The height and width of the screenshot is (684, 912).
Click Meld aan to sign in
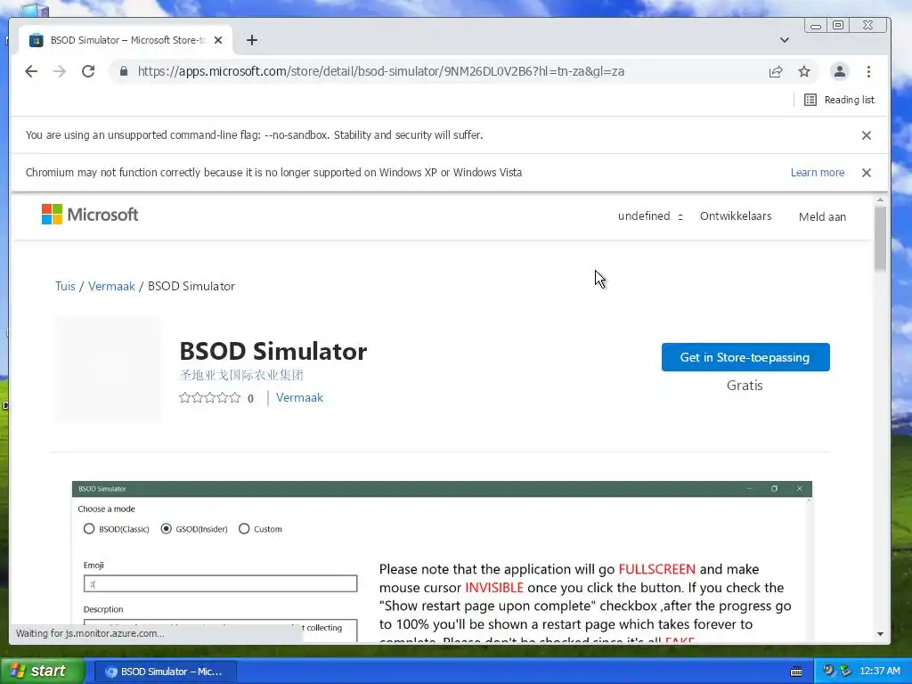pyautogui.click(x=822, y=217)
